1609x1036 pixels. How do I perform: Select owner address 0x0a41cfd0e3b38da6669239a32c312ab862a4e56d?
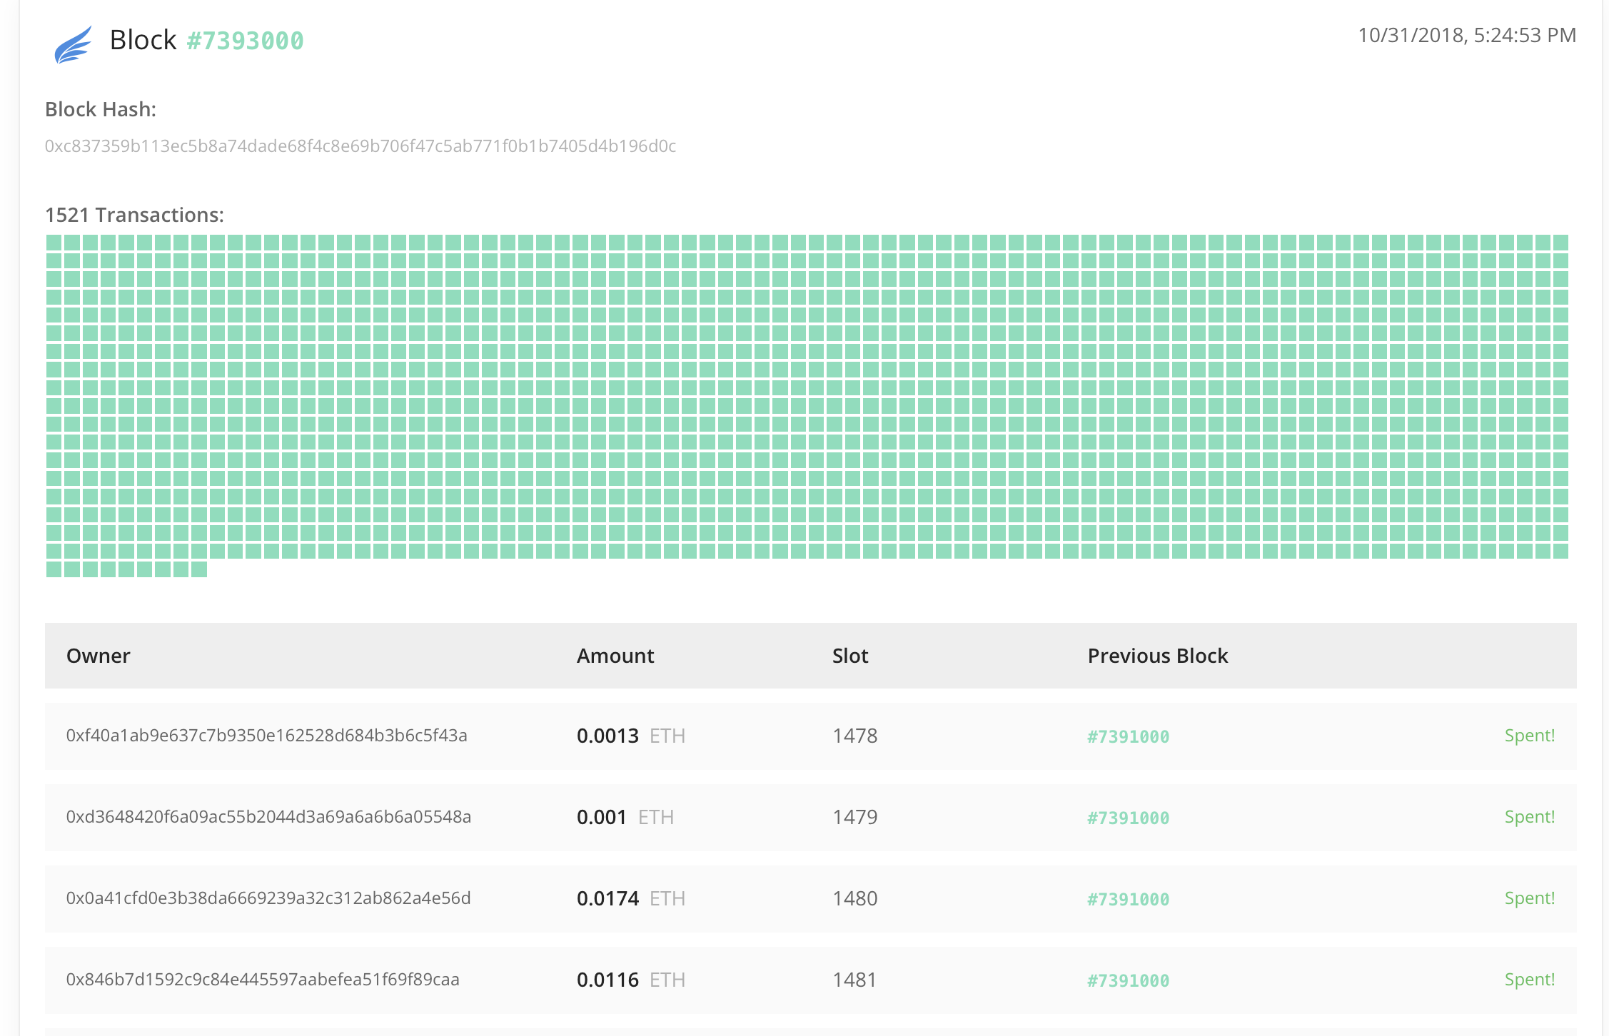(268, 898)
